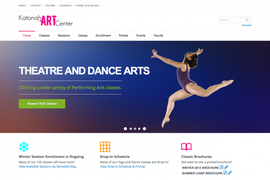Select the first slider dot

126,129
